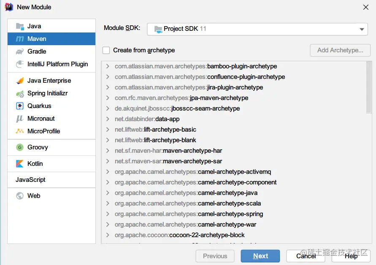Click the Spring Initializr icon

click(20, 94)
